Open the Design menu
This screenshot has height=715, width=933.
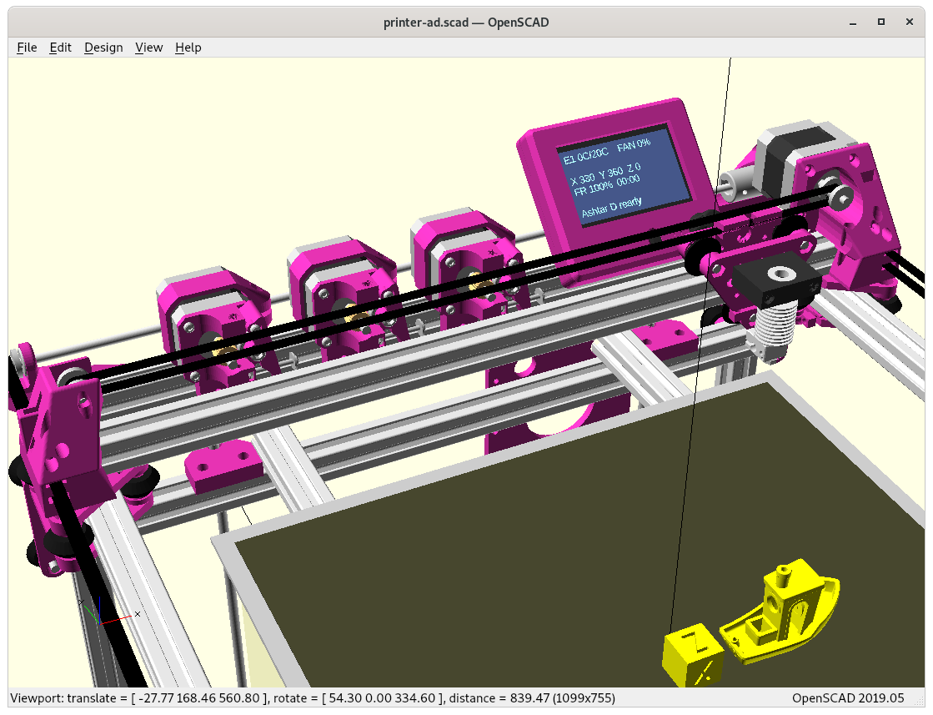pyautogui.click(x=103, y=48)
